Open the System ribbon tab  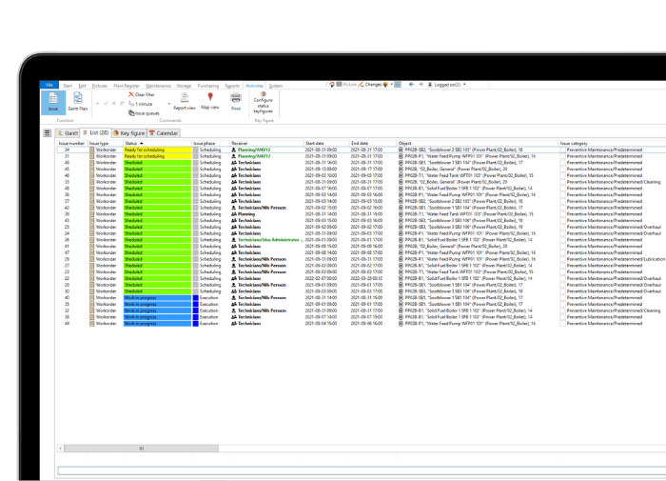tap(275, 86)
